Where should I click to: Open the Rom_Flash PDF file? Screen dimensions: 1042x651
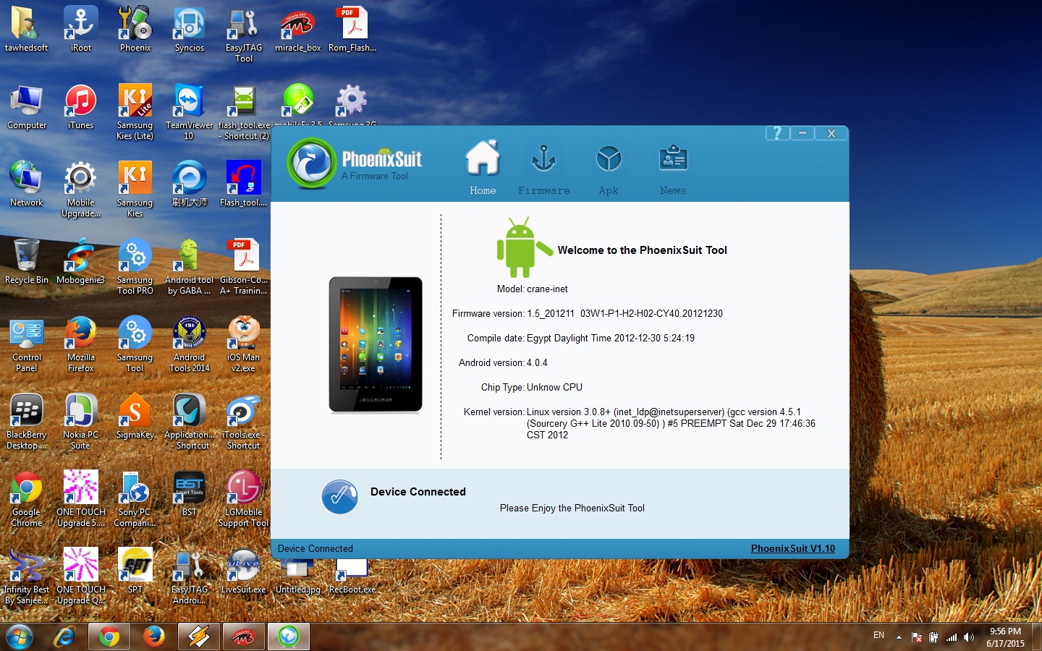click(352, 30)
